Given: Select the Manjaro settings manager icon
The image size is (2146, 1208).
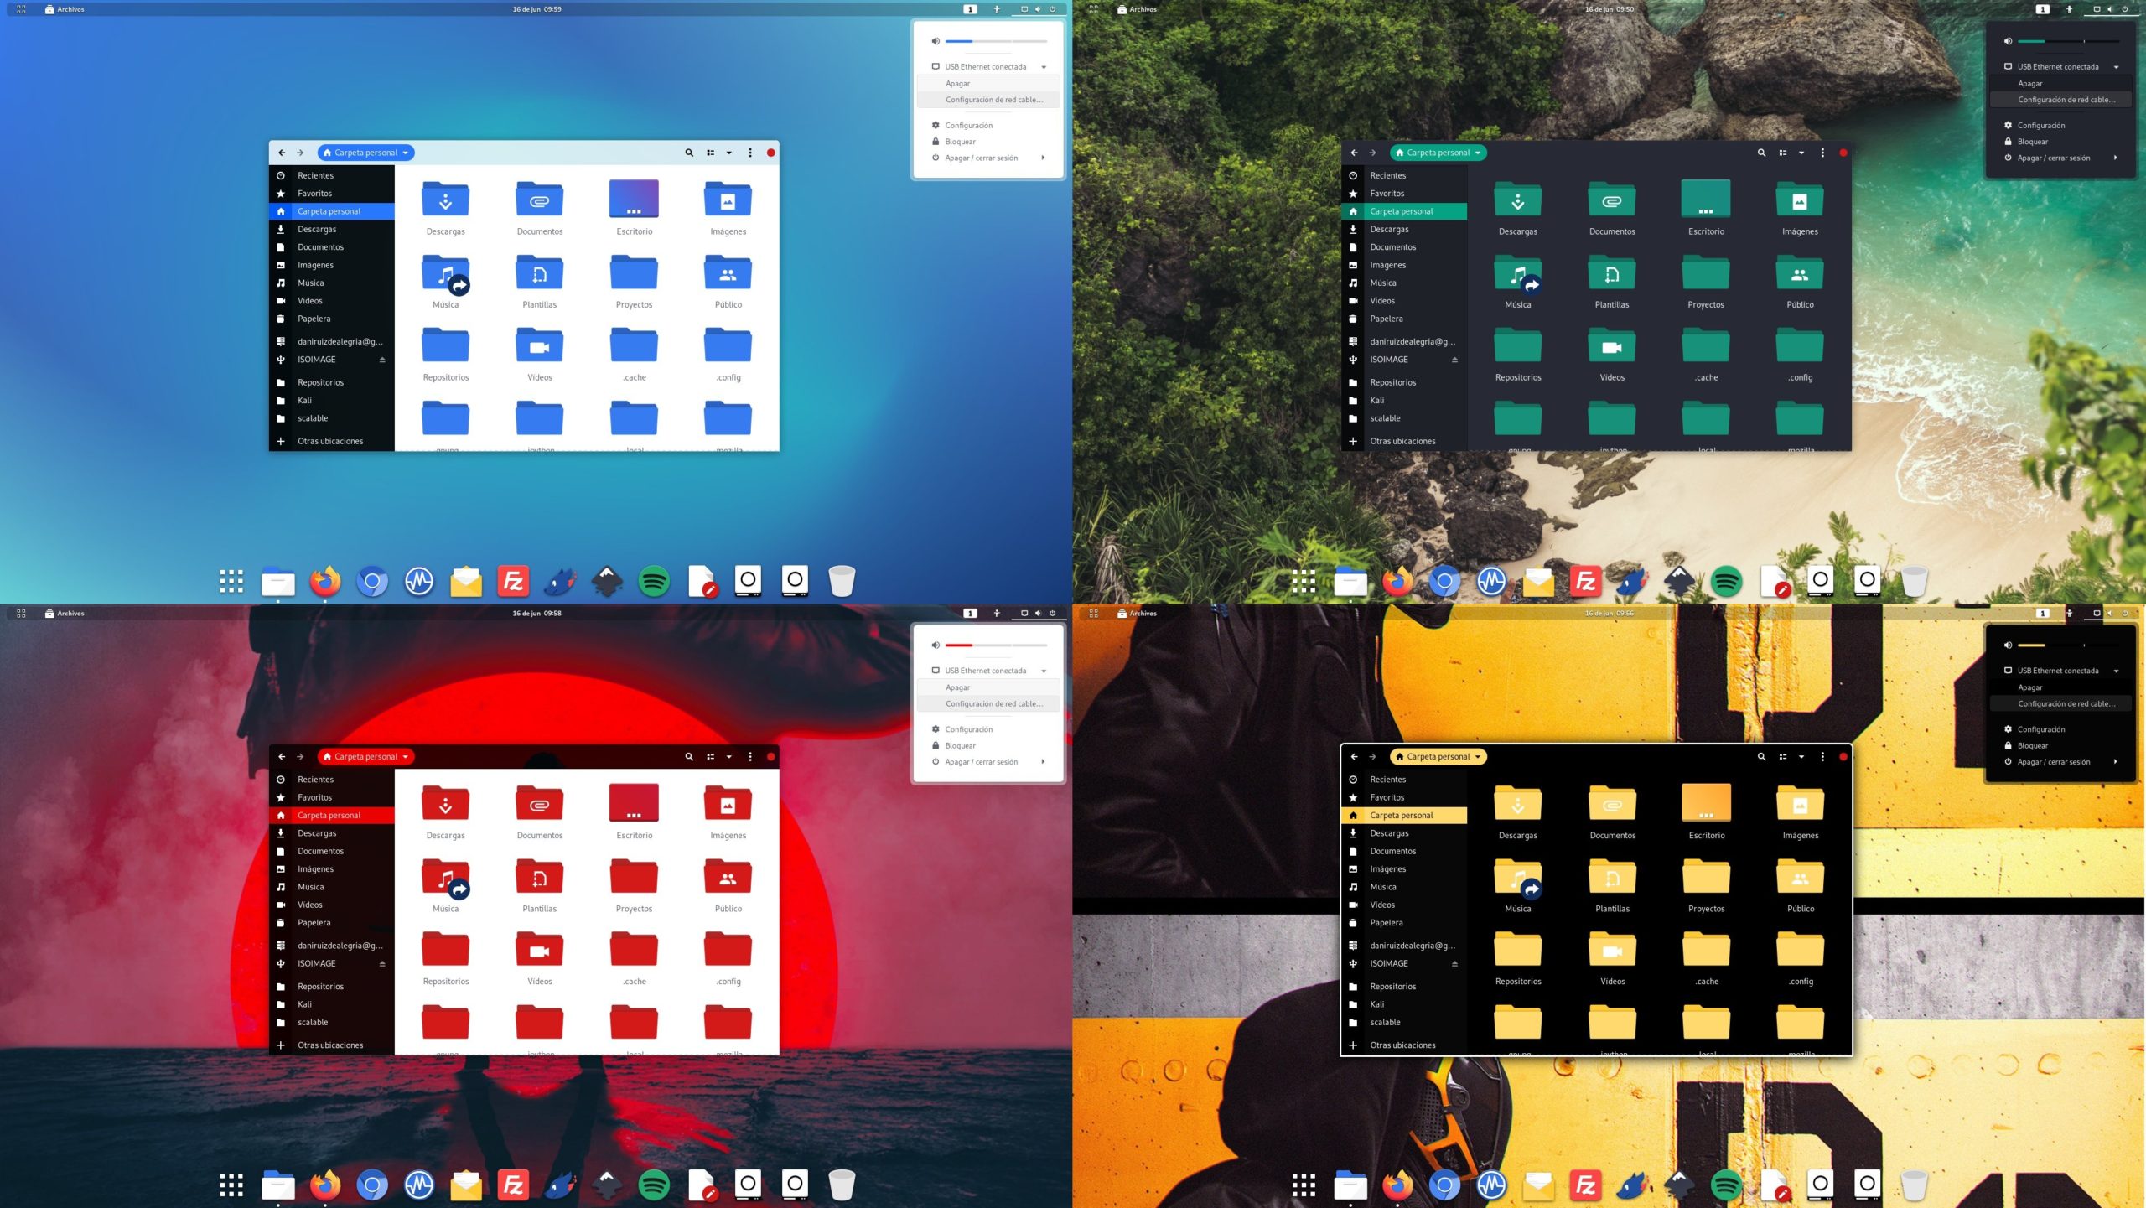Looking at the screenshot, I should pos(418,579).
